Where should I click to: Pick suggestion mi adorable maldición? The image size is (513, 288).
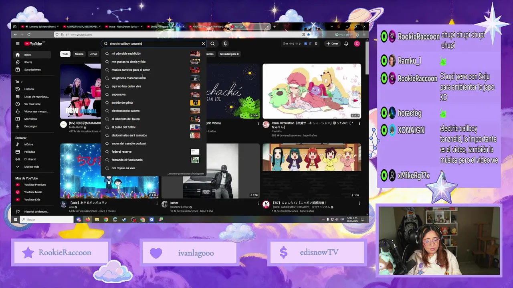pos(153,54)
